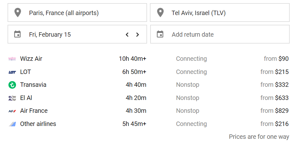Click the Other airlines icon
The width and height of the screenshot is (296, 146).
[12, 124]
